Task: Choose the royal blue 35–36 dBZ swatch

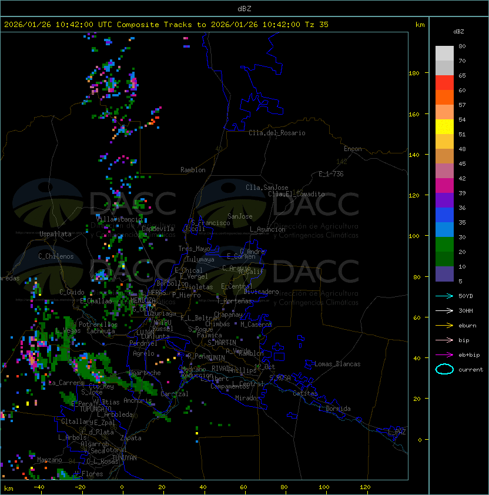Action: [444, 215]
